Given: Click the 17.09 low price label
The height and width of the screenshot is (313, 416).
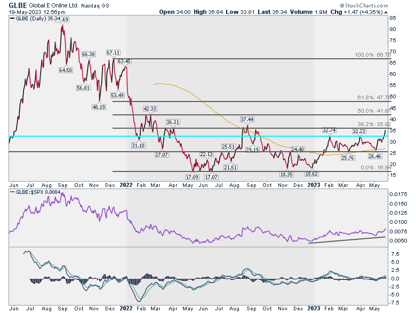Looking at the screenshot, I should (192, 177).
